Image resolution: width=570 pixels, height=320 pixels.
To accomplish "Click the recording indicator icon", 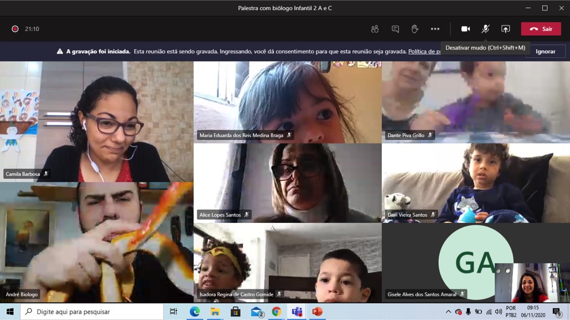I will [x=15, y=29].
